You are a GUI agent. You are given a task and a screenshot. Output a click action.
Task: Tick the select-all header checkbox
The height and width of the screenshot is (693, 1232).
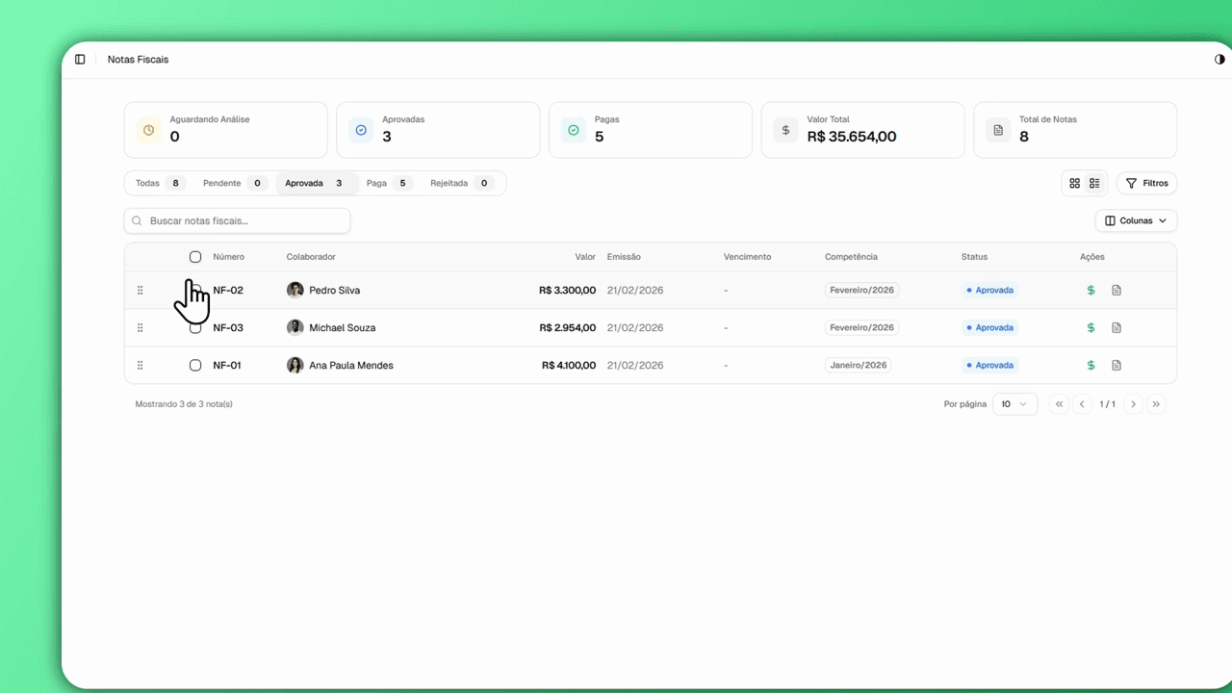[x=195, y=257]
